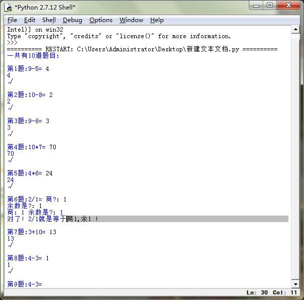Click the line '第2题:10-8= 2'

30,95
